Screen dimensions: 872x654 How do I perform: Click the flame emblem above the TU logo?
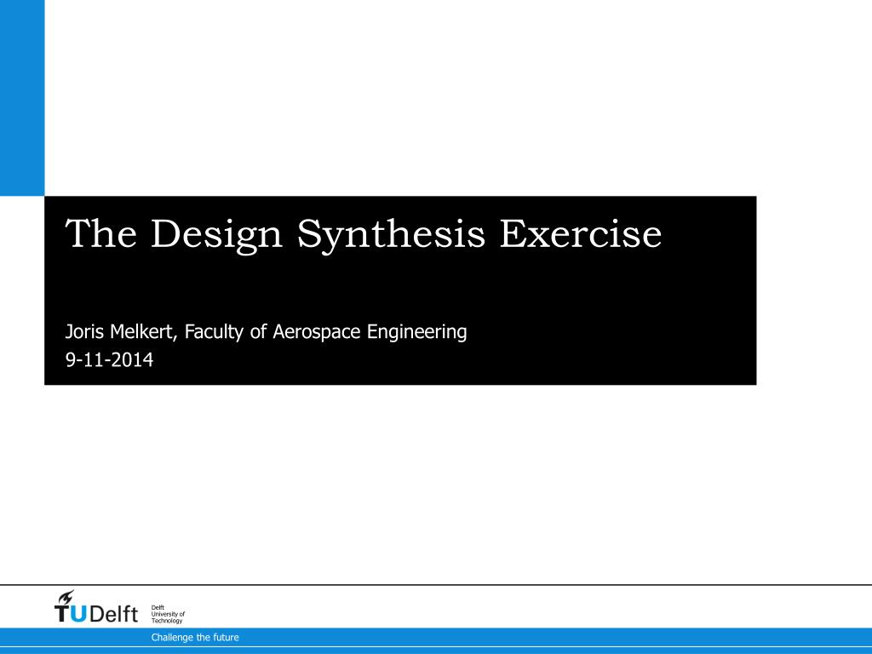click(x=66, y=597)
